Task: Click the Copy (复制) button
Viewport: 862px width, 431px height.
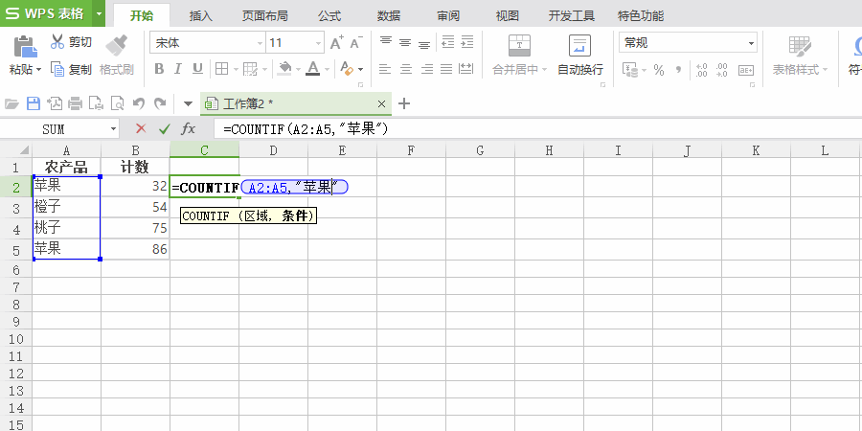Action: (71, 69)
